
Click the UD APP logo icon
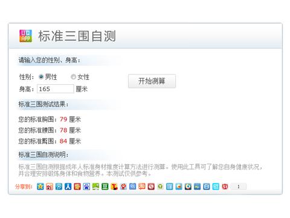25,36
